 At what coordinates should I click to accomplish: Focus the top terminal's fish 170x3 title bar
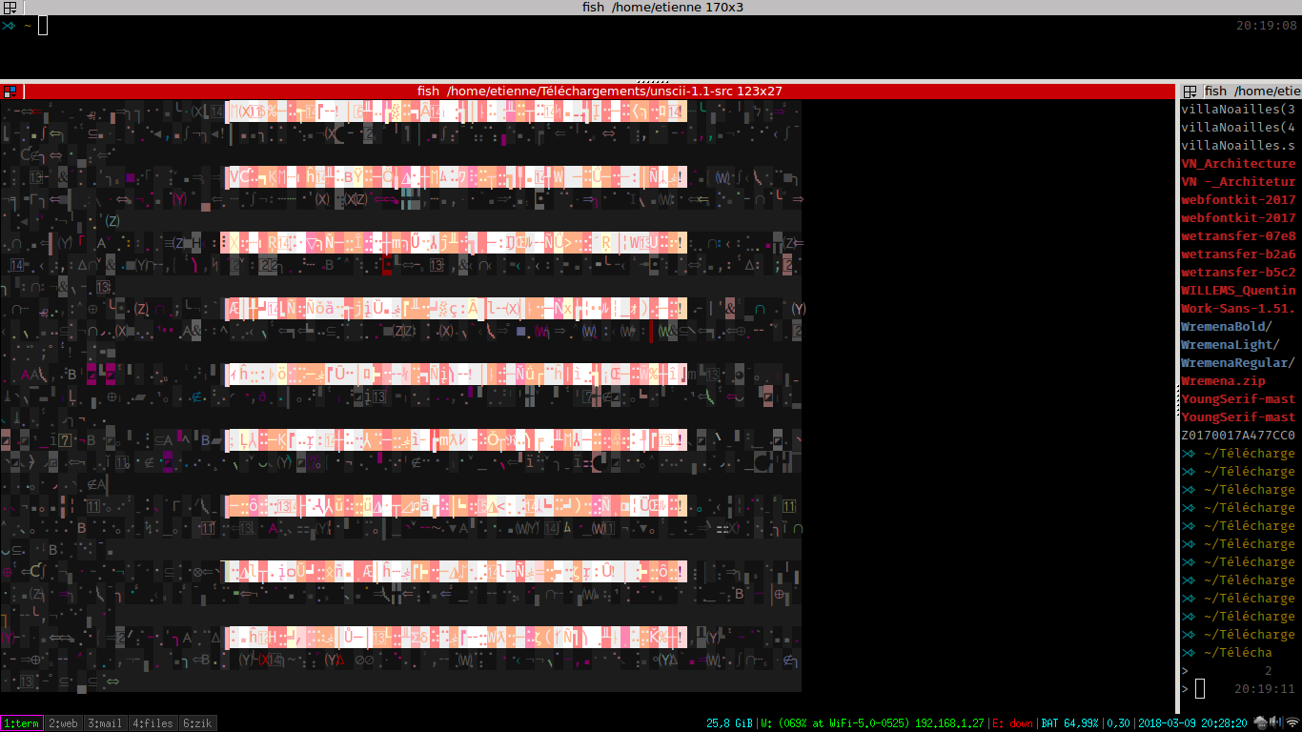[650, 8]
